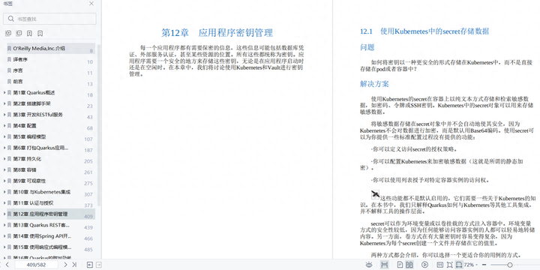Click section heading 12.1 使用Kubernetes中的secret存储数据
This screenshot has width=540, height=270.
point(424,31)
